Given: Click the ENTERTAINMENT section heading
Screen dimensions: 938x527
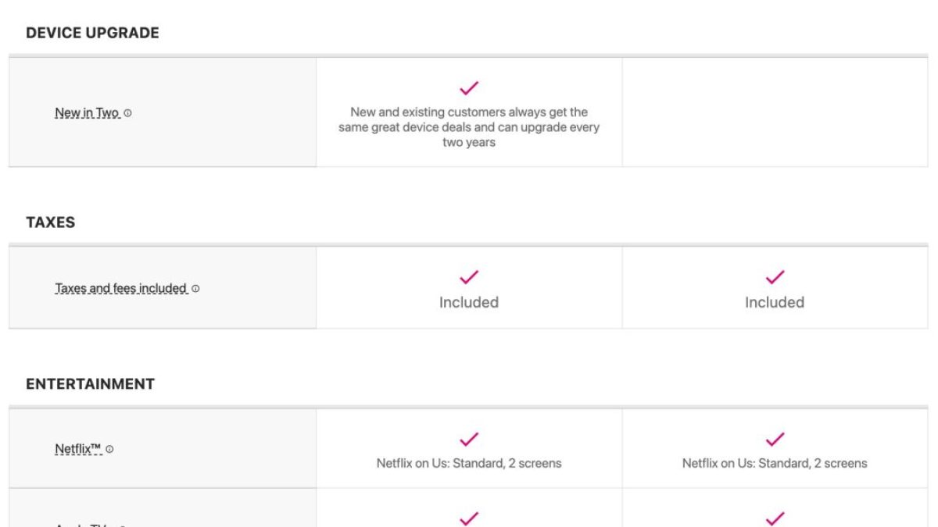Looking at the screenshot, I should [x=90, y=384].
